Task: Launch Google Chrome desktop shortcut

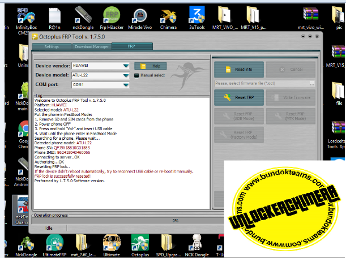Action: click(23, 135)
